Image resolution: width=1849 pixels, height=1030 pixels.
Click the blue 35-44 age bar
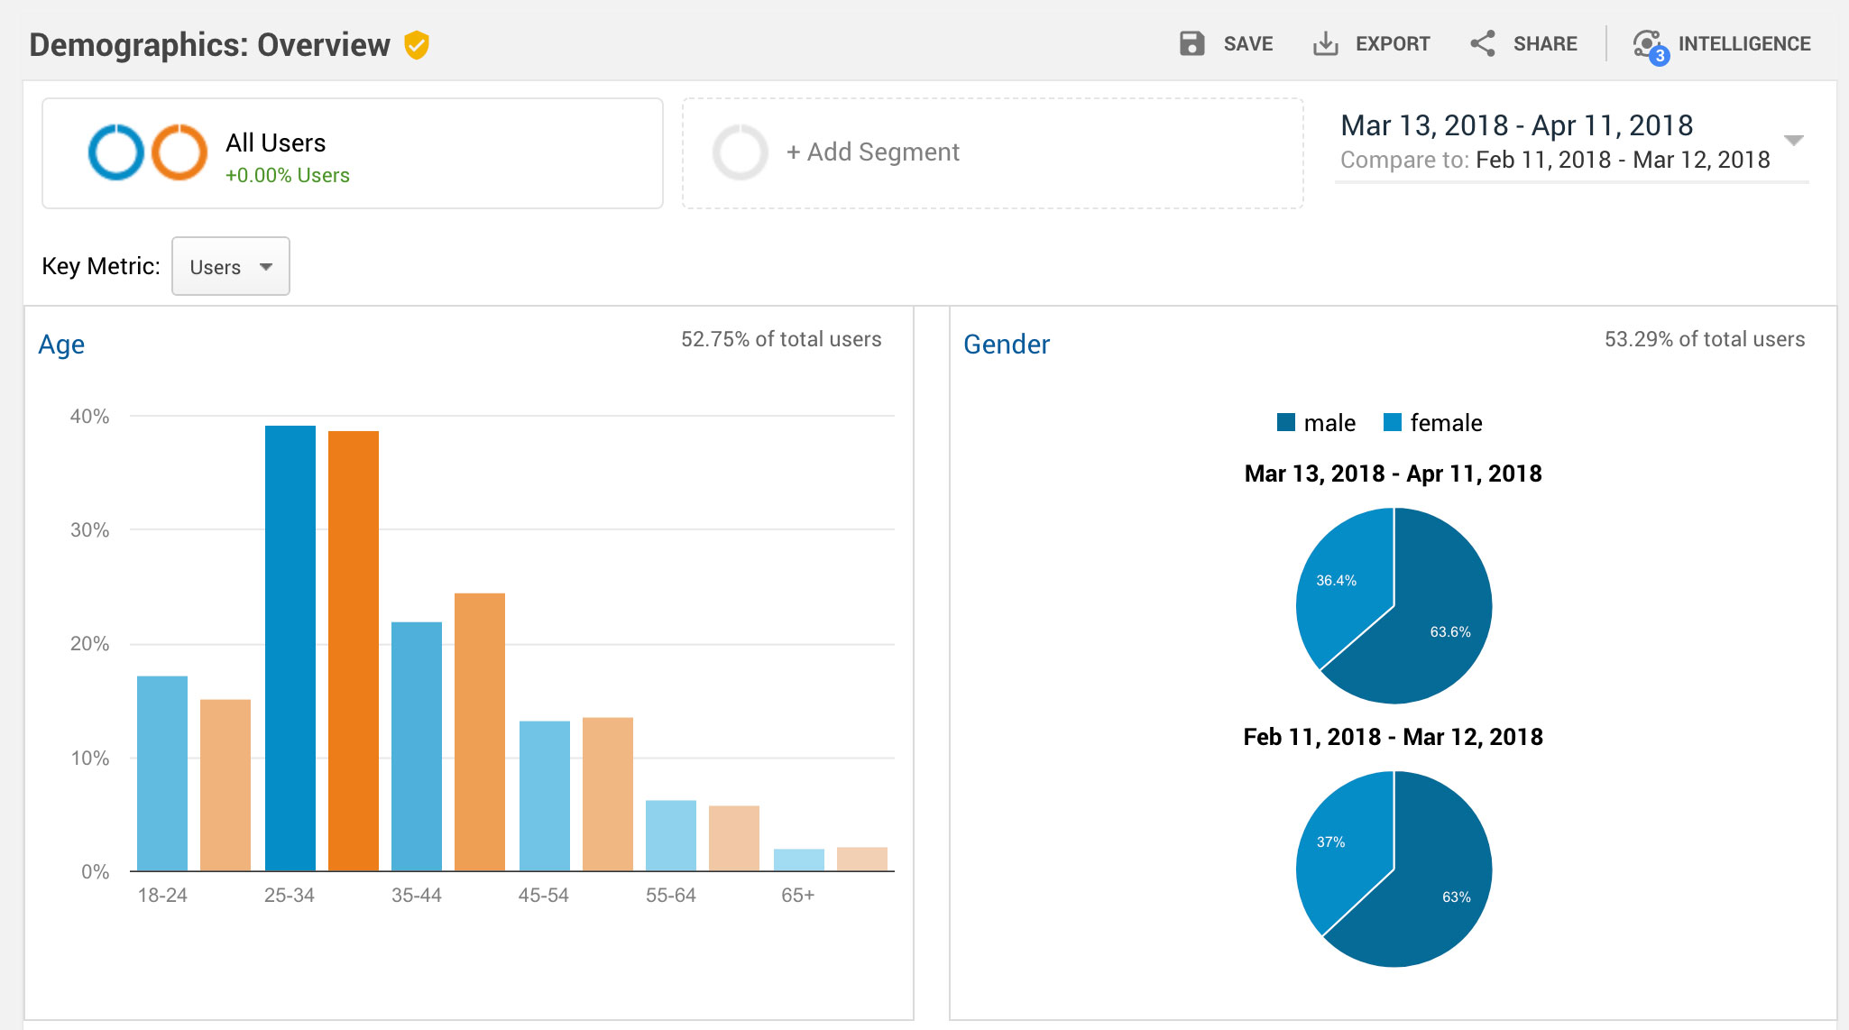point(417,747)
